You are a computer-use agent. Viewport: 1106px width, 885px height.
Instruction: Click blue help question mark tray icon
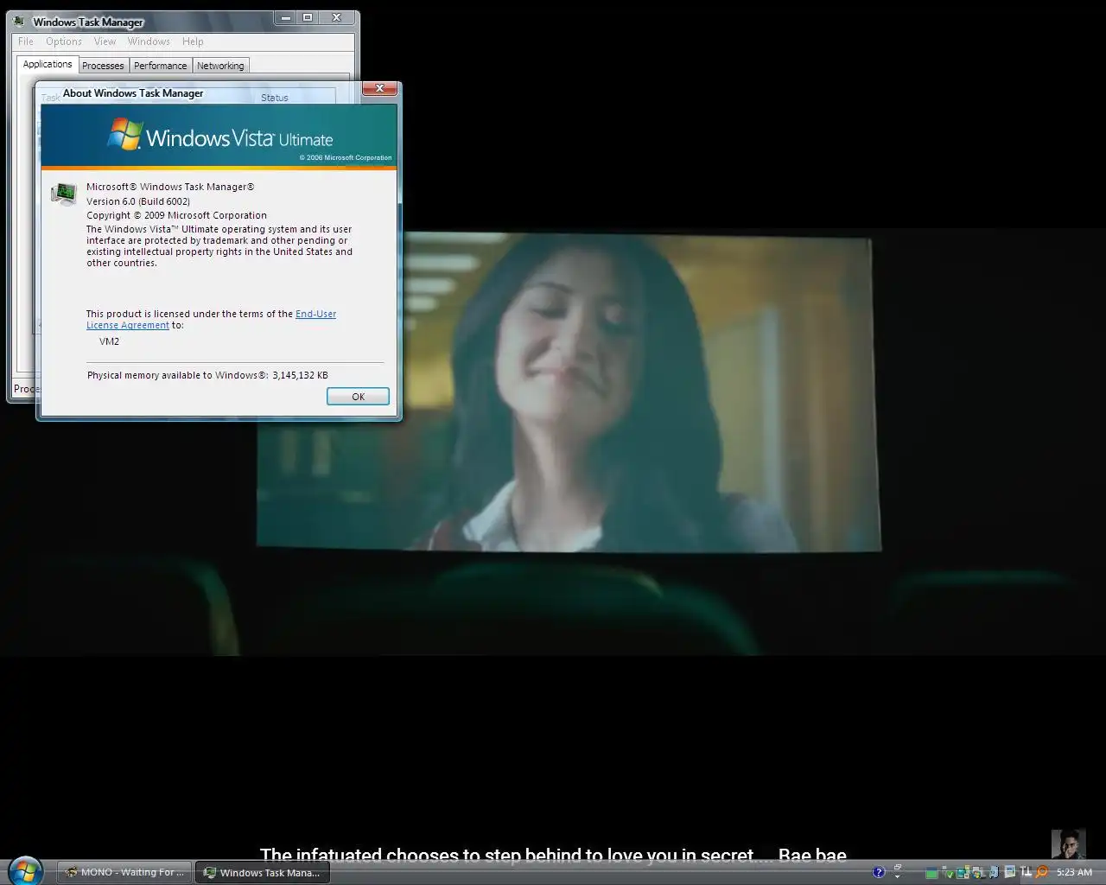click(x=879, y=872)
